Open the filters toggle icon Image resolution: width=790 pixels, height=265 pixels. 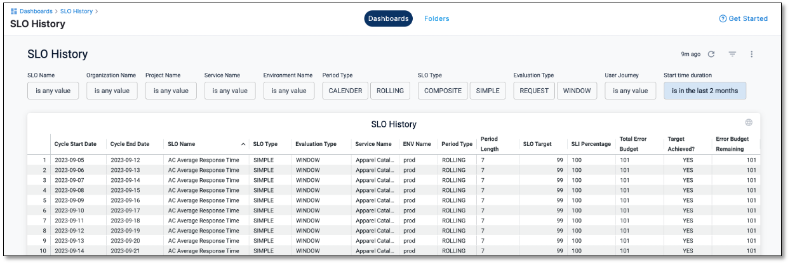pyautogui.click(x=732, y=55)
